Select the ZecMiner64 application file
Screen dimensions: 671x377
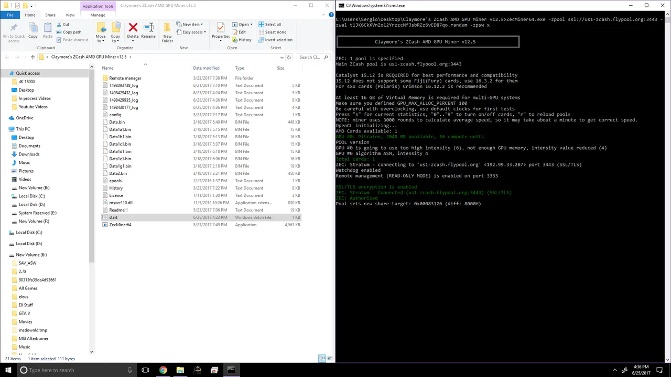[x=120, y=225]
